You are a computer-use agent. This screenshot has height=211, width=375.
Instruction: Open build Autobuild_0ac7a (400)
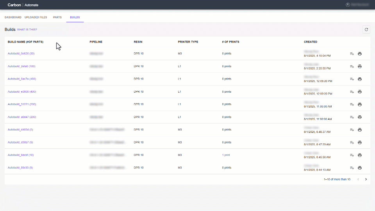pos(22,79)
